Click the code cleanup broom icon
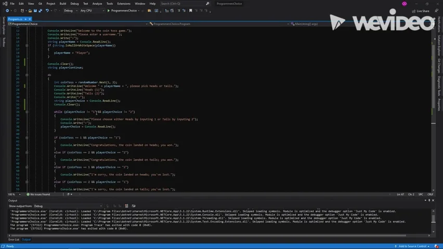 [68, 195]
